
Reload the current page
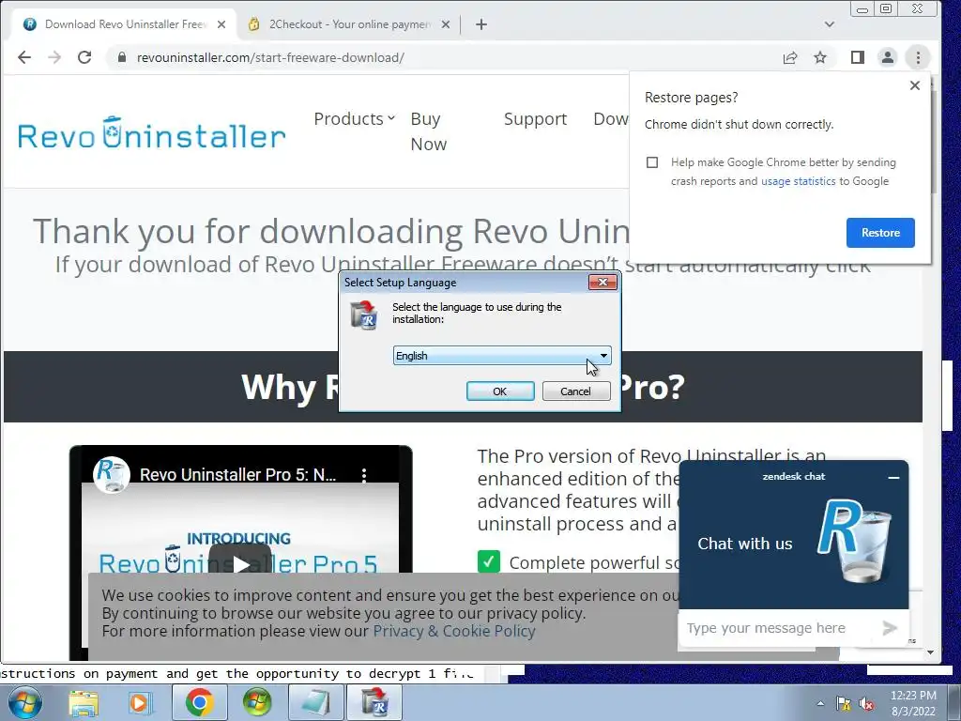(x=84, y=57)
